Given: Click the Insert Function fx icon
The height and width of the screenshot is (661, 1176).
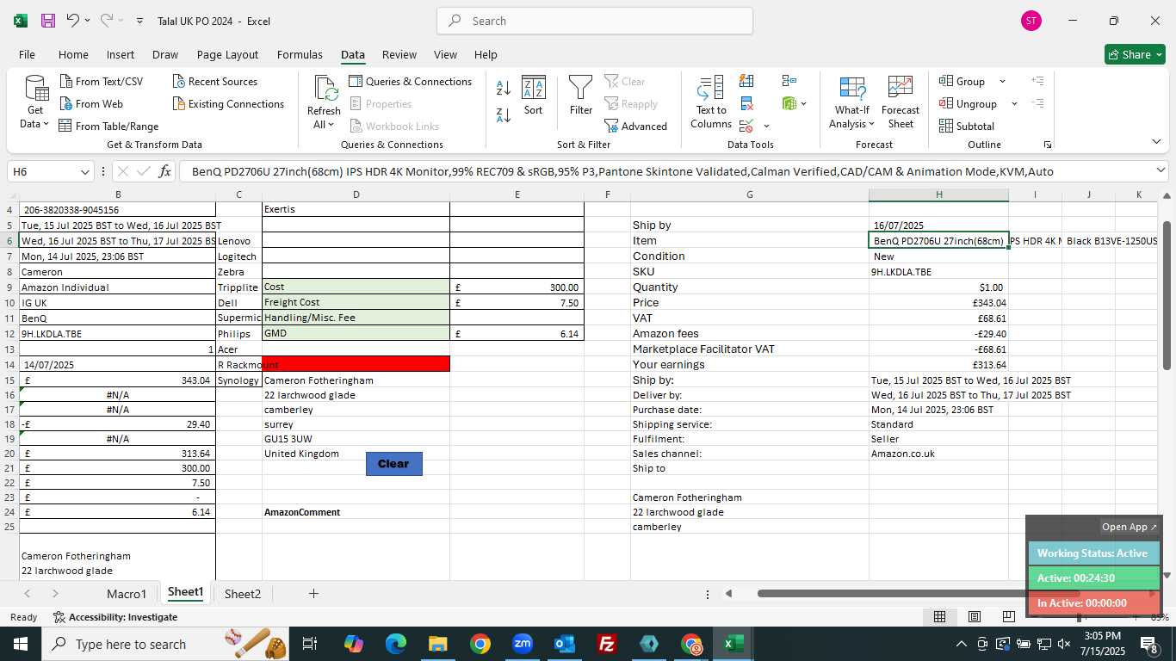Looking at the screenshot, I should click(x=165, y=171).
